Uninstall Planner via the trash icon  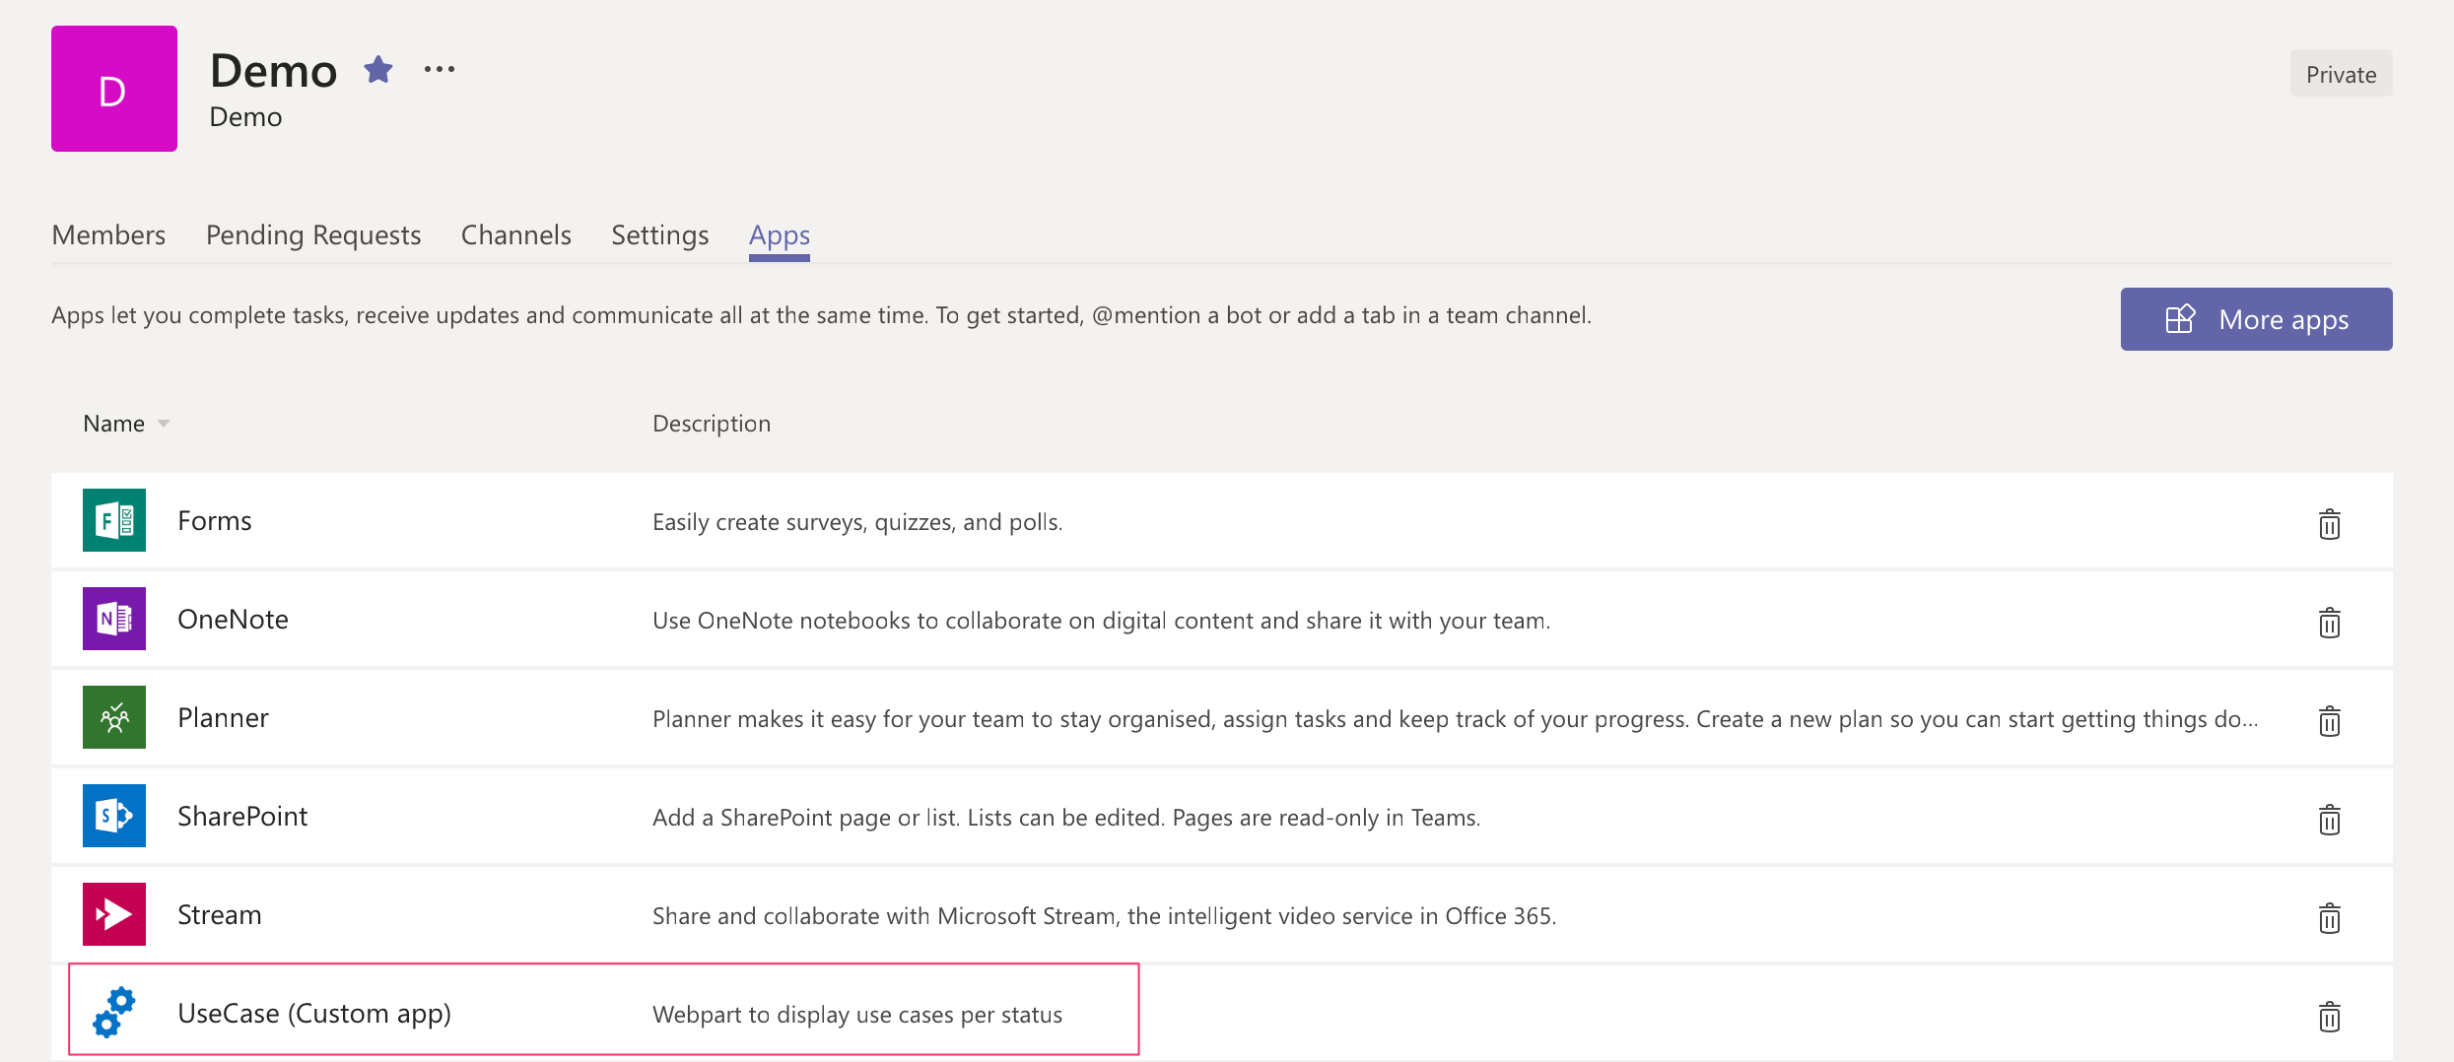point(2329,720)
